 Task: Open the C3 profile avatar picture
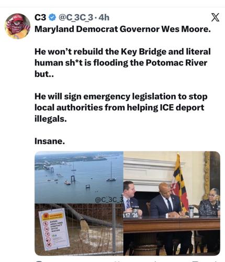[x=17, y=26]
